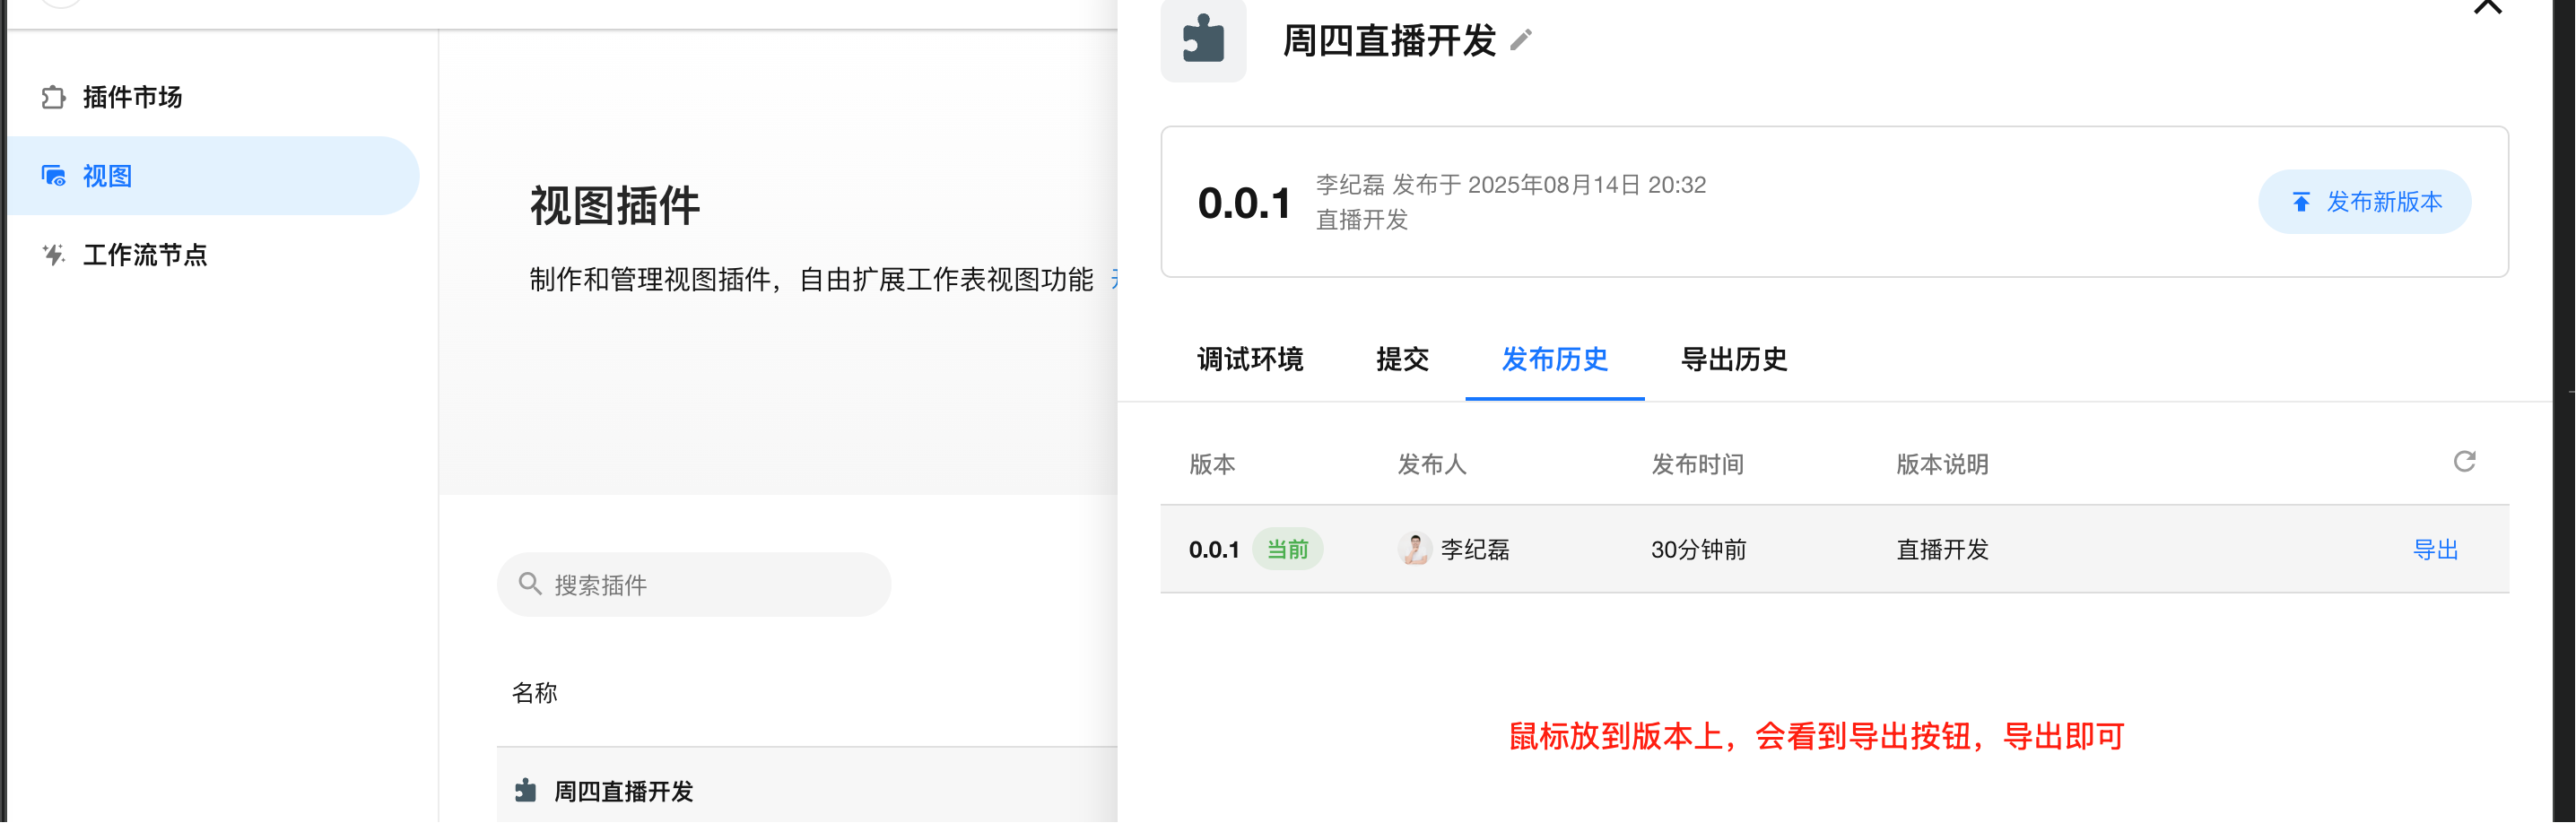Click the 视图插件 page heading
2576x823 pixels.
tap(615, 206)
